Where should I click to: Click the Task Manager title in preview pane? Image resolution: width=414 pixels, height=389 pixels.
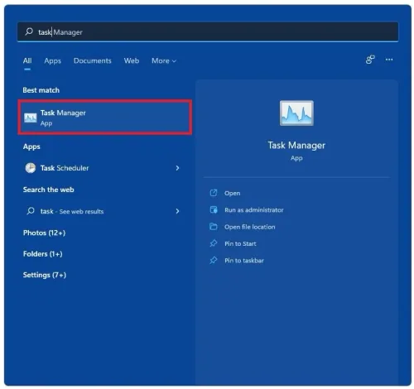296,146
